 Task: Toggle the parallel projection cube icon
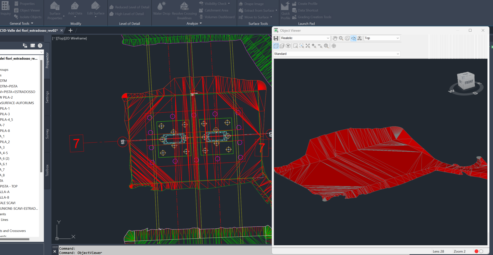coord(276,46)
